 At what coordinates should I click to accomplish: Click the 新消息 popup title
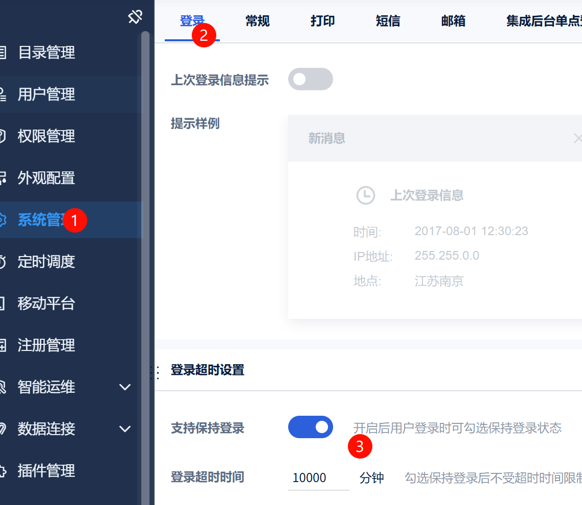(326, 139)
